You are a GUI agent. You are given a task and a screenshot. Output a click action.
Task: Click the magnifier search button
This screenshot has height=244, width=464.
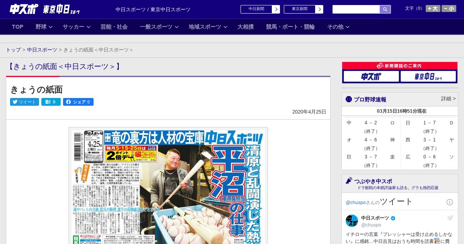click(x=385, y=9)
